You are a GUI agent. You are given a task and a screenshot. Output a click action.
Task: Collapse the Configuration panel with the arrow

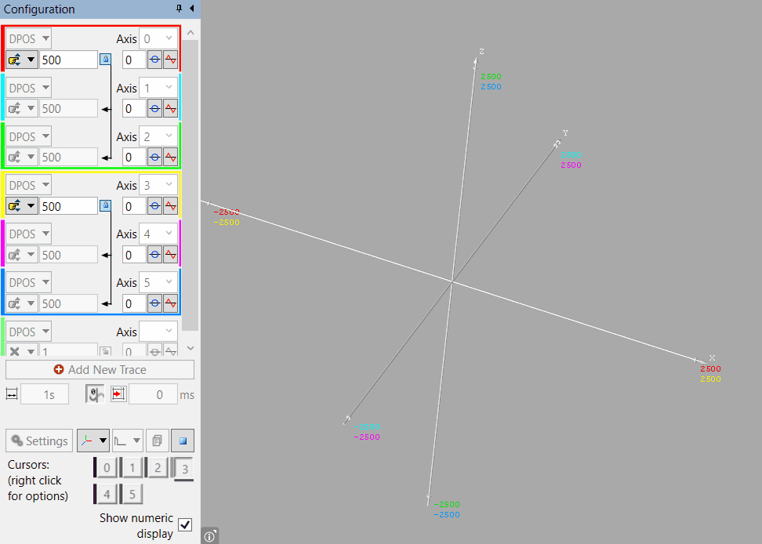pyautogui.click(x=191, y=9)
